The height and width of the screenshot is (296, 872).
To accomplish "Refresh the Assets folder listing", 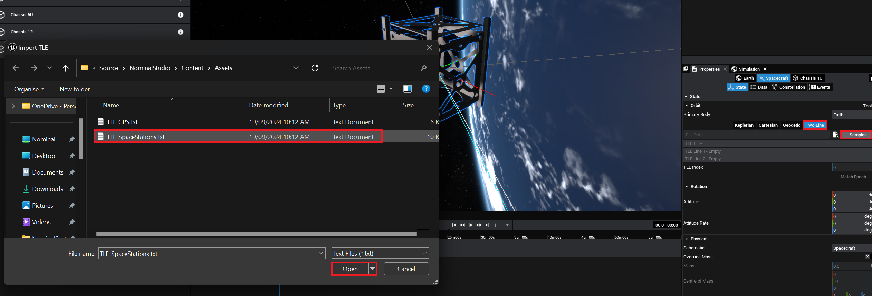I will (315, 68).
